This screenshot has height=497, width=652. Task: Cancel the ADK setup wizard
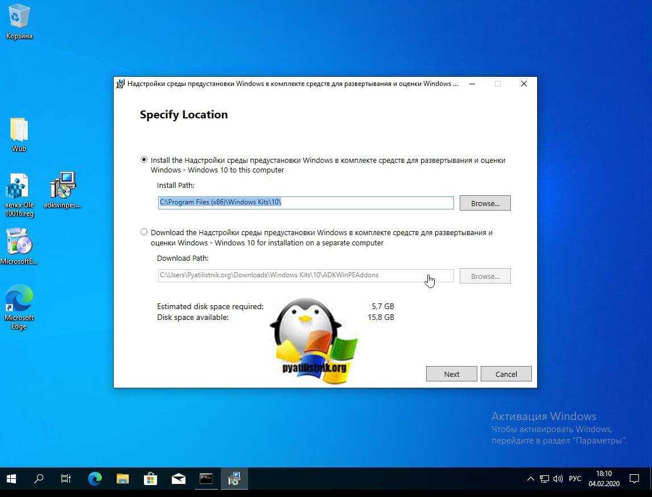506,374
